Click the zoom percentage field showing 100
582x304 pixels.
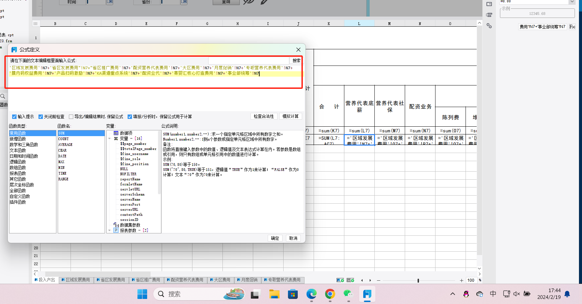coord(472,280)
